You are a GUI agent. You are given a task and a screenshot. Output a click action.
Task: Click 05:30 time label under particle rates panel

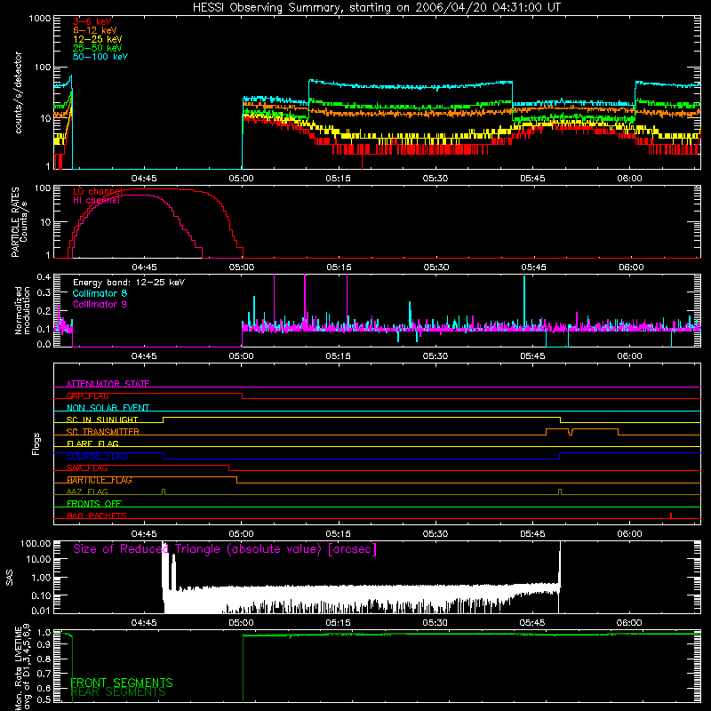click(x=436, y=268)
